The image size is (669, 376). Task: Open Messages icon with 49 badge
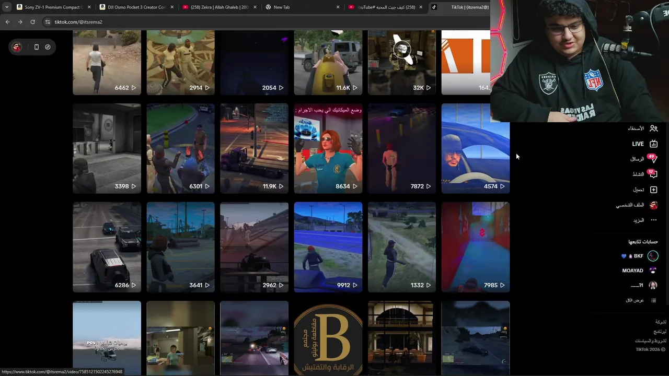(x=653, y=159)
